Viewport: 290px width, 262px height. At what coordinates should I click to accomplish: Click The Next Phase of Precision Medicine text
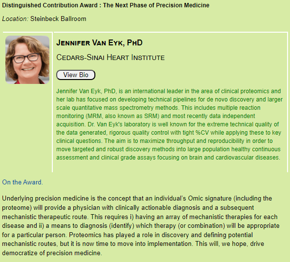pyautogui.click(x=156, y=5)
